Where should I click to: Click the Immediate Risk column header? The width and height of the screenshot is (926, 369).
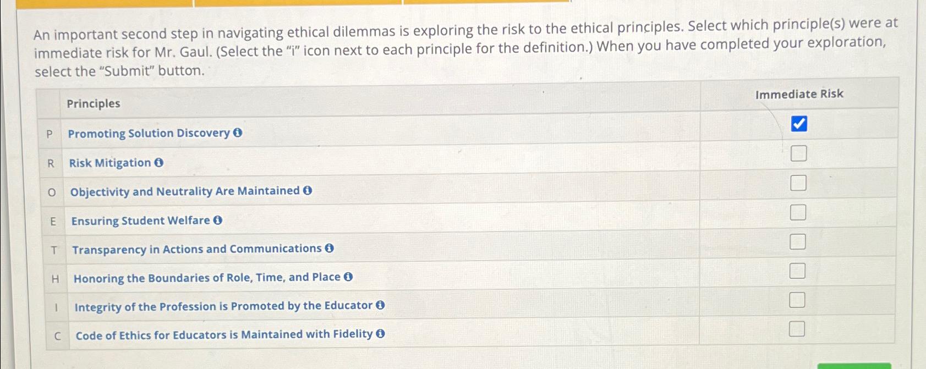click(799, 94)
